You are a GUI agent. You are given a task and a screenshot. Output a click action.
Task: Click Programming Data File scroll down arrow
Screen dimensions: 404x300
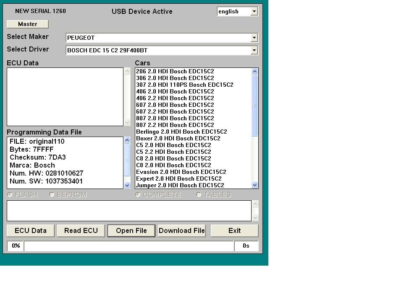tap(127, 185)
